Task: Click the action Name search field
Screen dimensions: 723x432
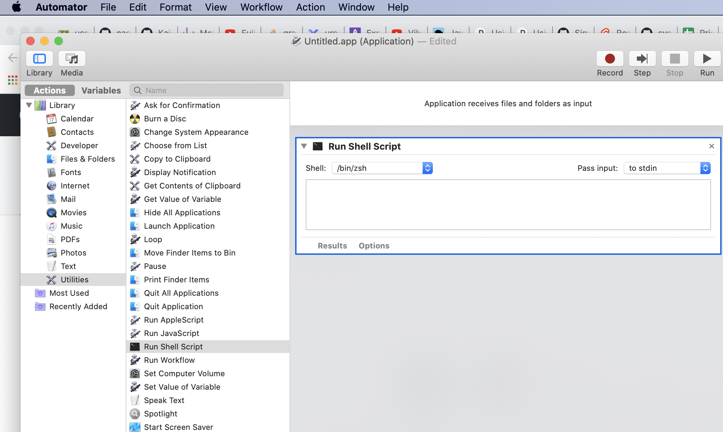Action: click(x=212, y=90)
